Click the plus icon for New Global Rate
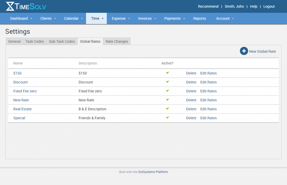Screen dimensions: 287x185 coord(244,51)
